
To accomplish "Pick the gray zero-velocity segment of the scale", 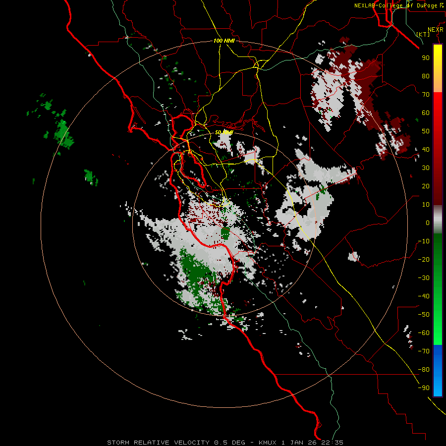I will pos(438,220).
